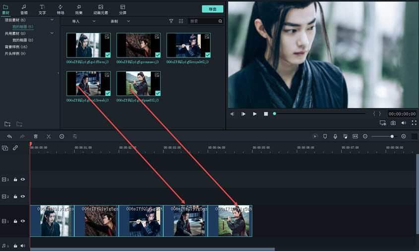Open the 音频 audio tab

click(x=24, y=9)
